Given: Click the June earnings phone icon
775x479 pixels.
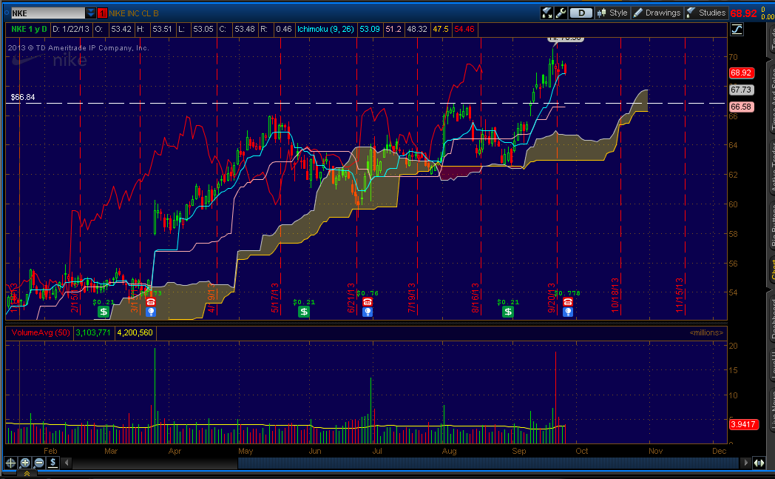Looking at the screenshot, I should [368, 302].
